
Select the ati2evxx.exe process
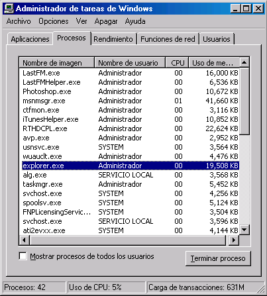tap(131, 230)
